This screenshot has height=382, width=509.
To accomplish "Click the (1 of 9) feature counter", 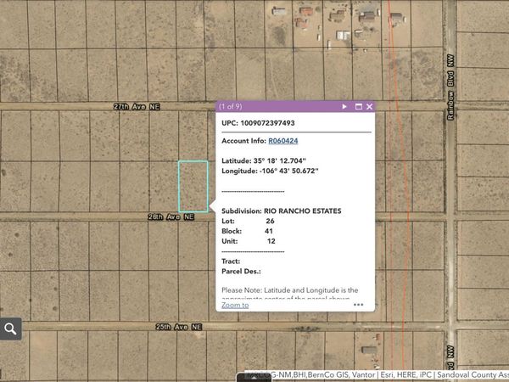I will tap(230, 107).
